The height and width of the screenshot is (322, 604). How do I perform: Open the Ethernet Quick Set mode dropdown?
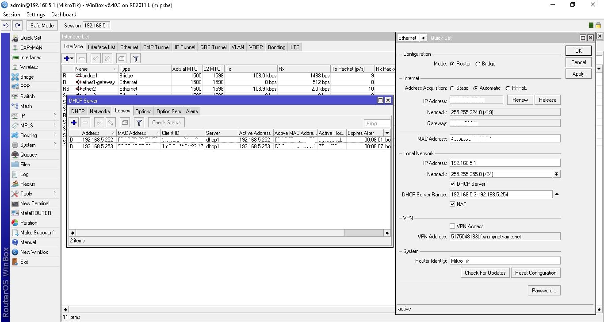[x=423, y=38]
